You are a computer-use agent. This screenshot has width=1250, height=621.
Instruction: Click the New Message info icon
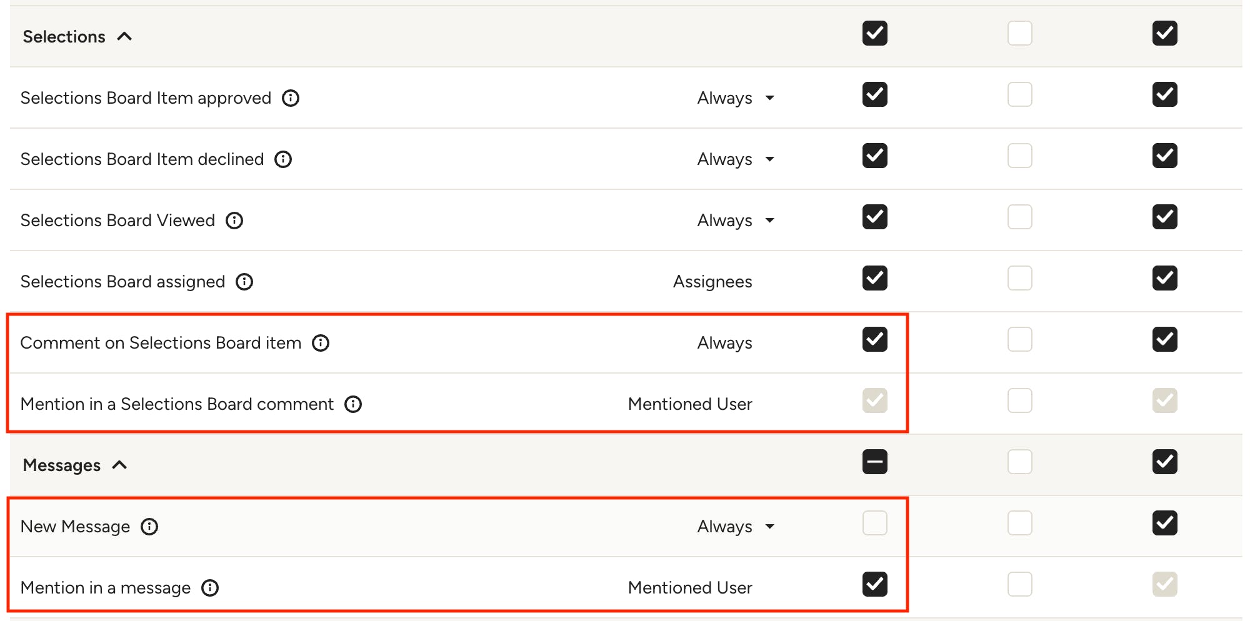(x=149, y=527)
